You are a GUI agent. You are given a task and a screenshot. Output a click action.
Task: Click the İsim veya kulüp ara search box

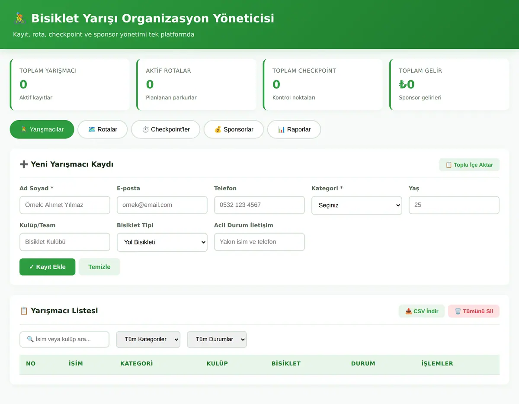(64, 339)
